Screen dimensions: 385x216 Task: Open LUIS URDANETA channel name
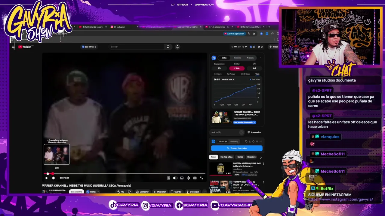[x=57, y=190]
